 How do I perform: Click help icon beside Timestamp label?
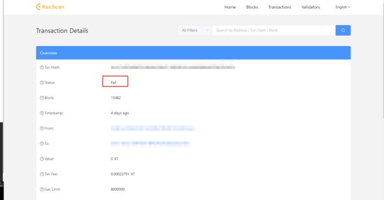point(42,113)
